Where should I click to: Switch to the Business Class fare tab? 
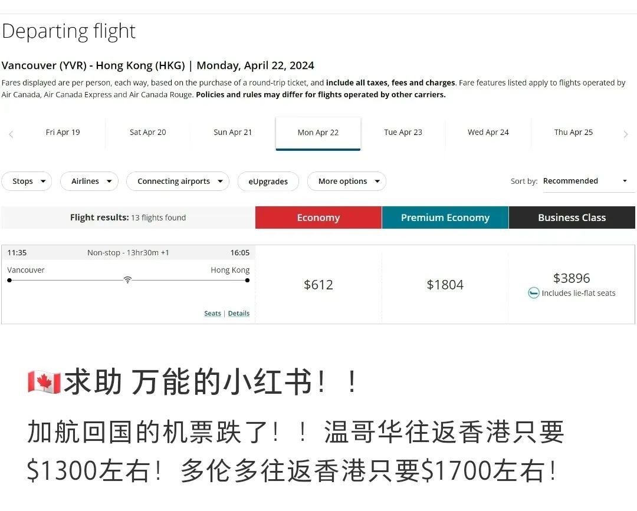click(572, 217)
